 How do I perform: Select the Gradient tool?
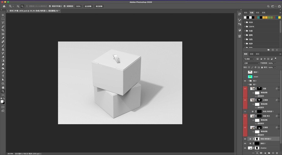pos(3,61)
